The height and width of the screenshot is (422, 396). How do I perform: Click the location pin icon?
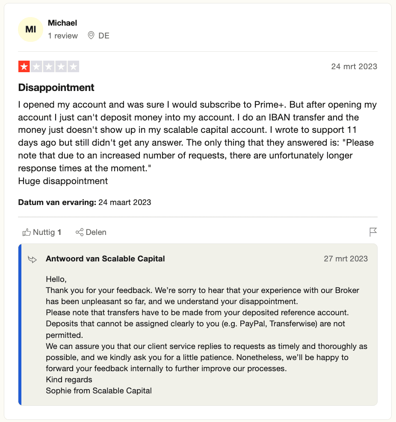click(x=91, y=35)
